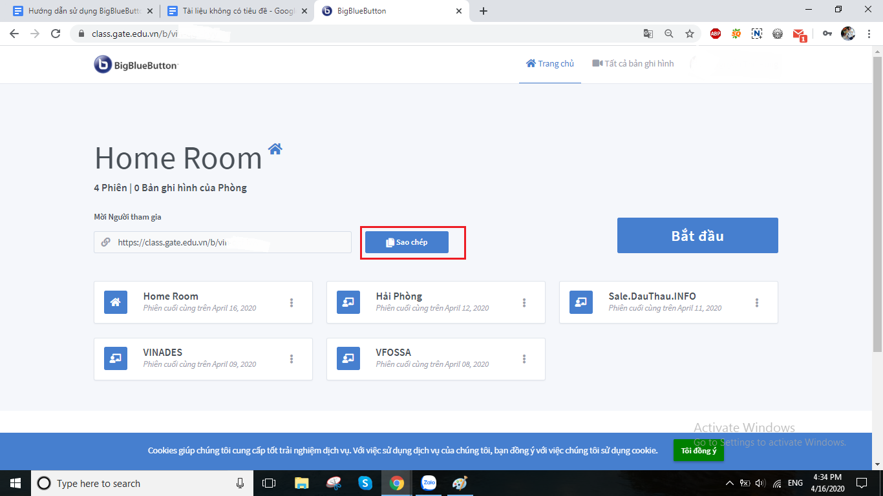This screenshot has height=496, width=883.
Task: Open options menu for VFOSSA card
Action: coord(524,358)
